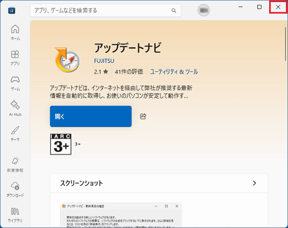Viewport: 288px width, 228px height.
Task: Maximize the Microsoft Store window
Action: (259, 7)
